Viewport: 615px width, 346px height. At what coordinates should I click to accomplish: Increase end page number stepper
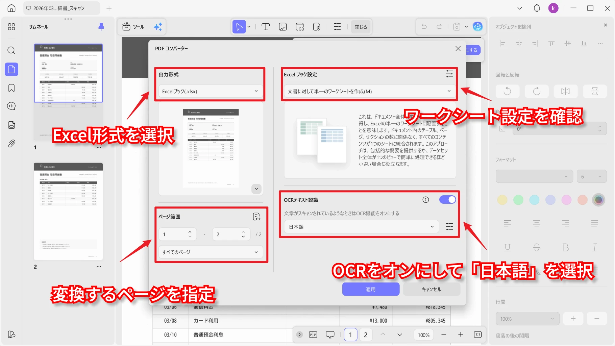click(243, 232)
